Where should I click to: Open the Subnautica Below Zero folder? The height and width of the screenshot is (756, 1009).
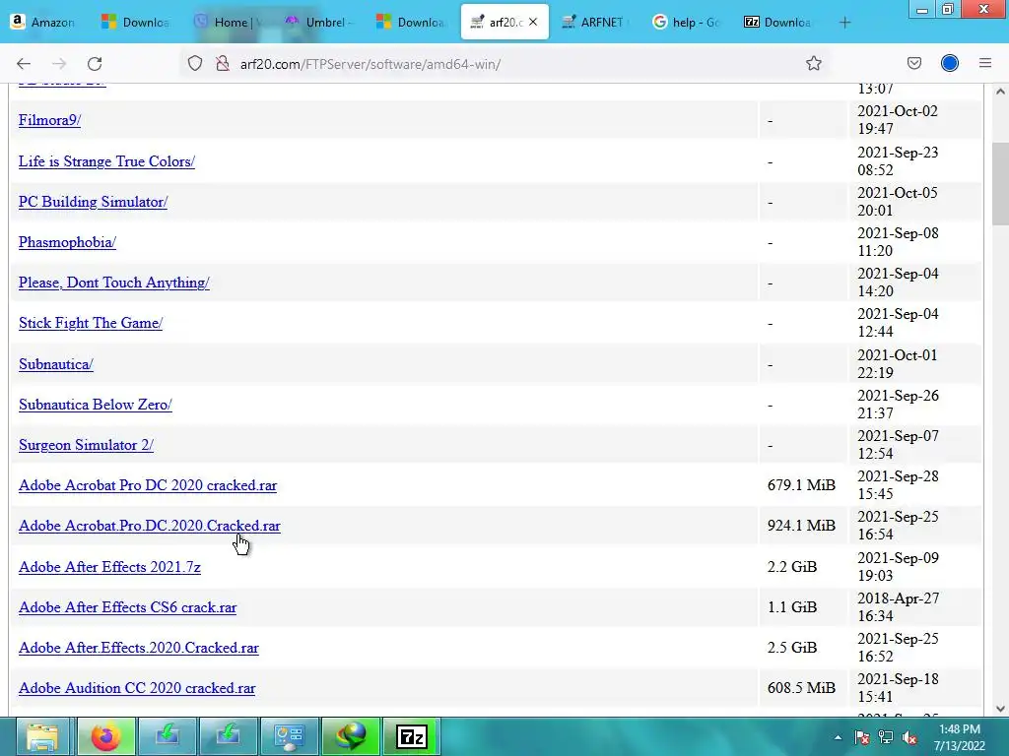[96, 405]
